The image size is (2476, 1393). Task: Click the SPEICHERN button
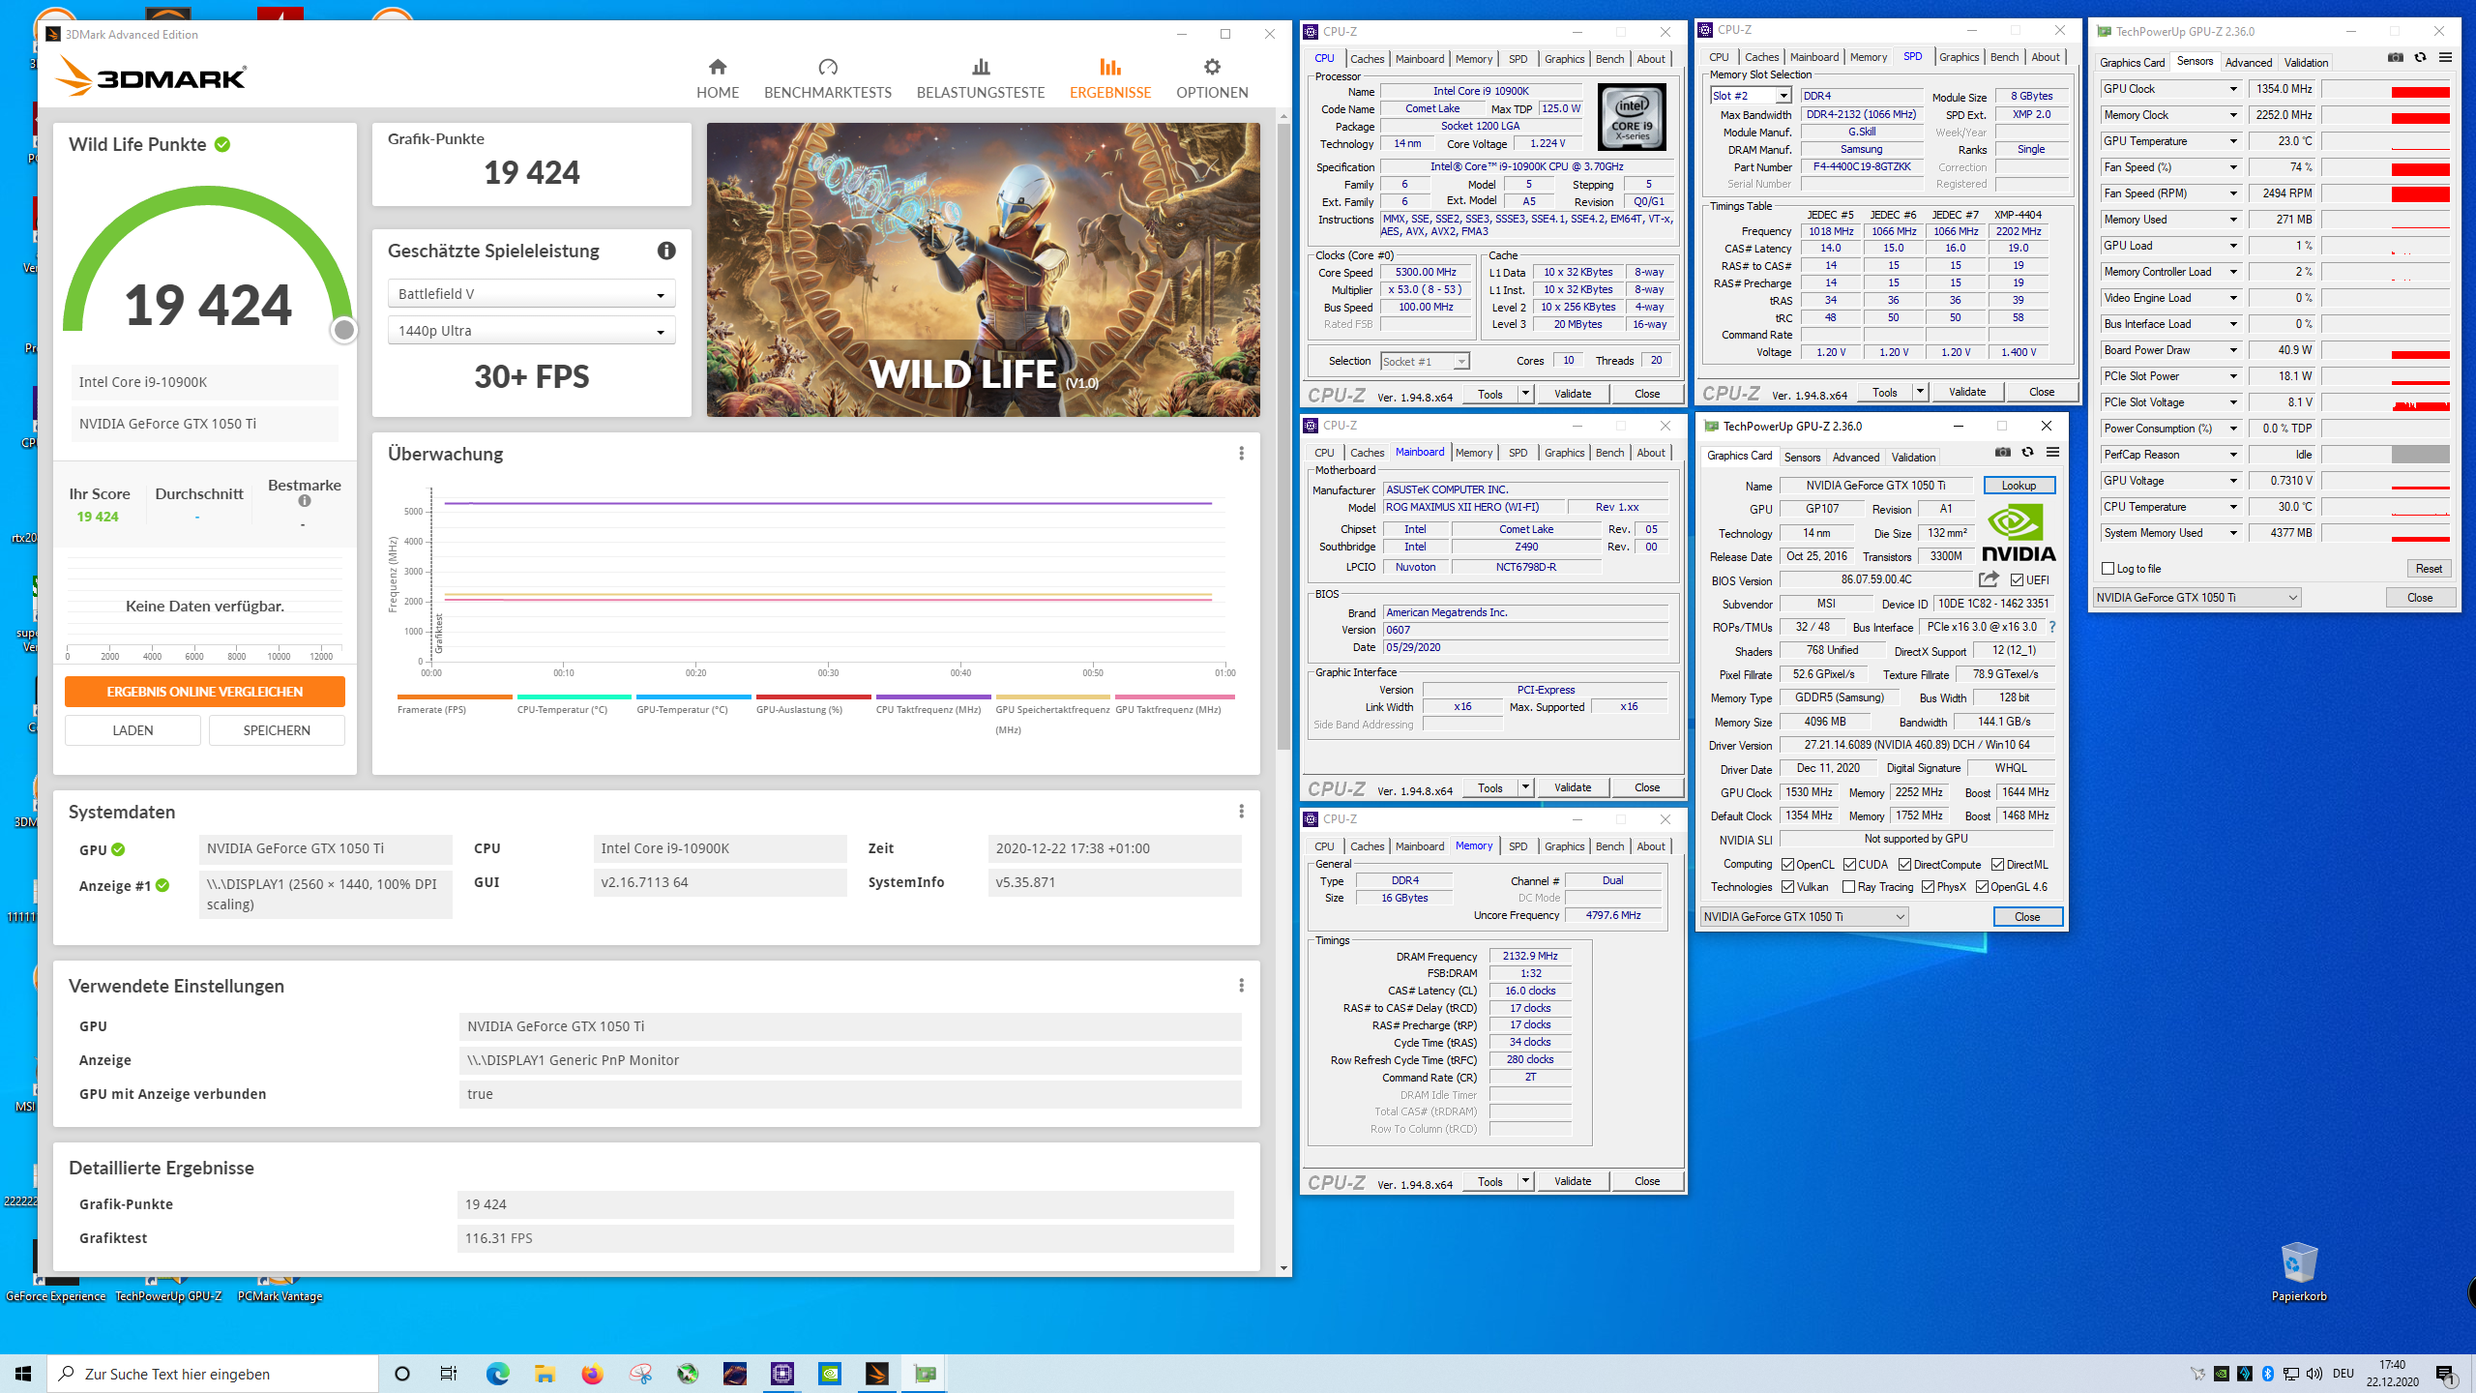277,730
